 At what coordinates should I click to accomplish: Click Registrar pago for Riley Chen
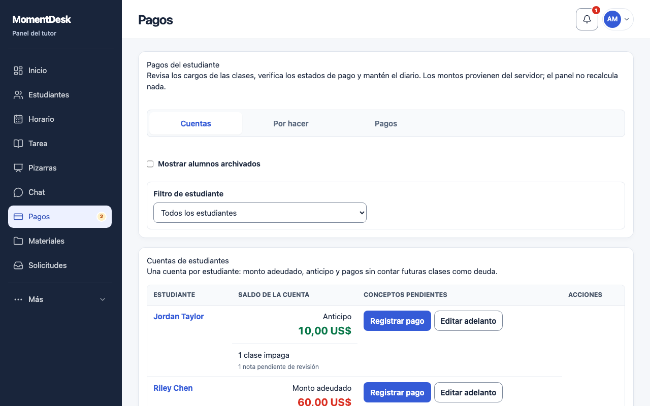point(397,392)
